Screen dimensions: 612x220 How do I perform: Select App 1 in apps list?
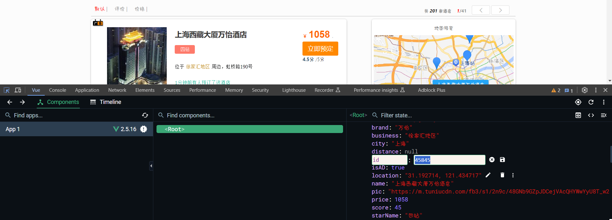point(76,129)
